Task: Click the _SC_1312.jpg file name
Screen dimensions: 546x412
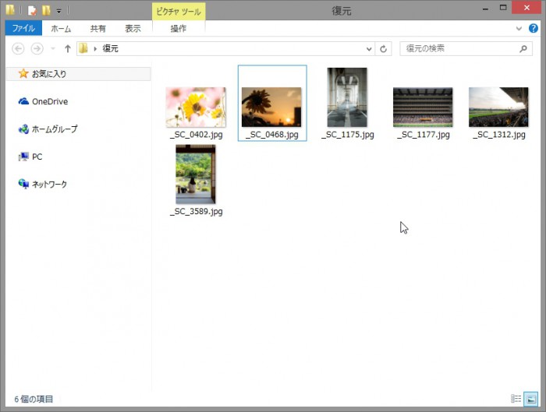Action: 499,135
